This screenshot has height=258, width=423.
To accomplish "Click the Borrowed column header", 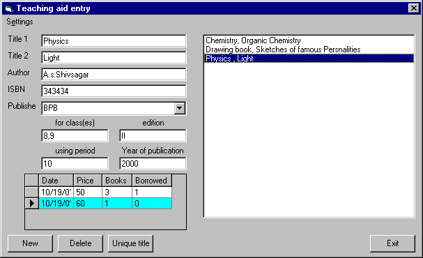I will click(x=152, y=181).
